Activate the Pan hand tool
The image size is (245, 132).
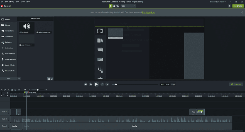(114, 6)
